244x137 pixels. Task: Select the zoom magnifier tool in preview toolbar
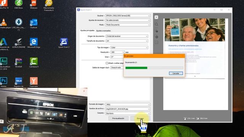[157, 24]
